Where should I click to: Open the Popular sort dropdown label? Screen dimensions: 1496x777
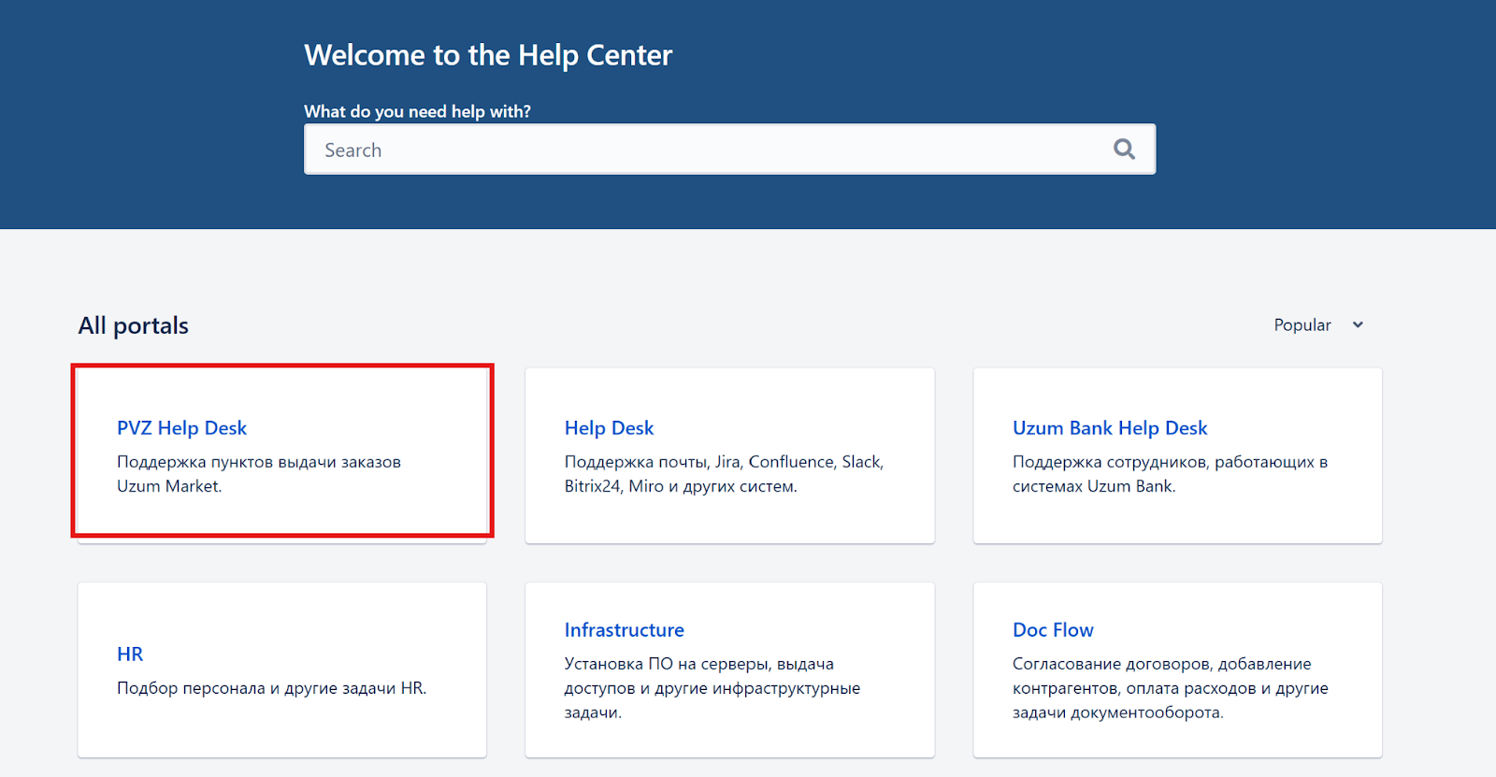1302,325
